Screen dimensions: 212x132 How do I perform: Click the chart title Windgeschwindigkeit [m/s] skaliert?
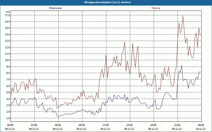[x=108, y=2]
